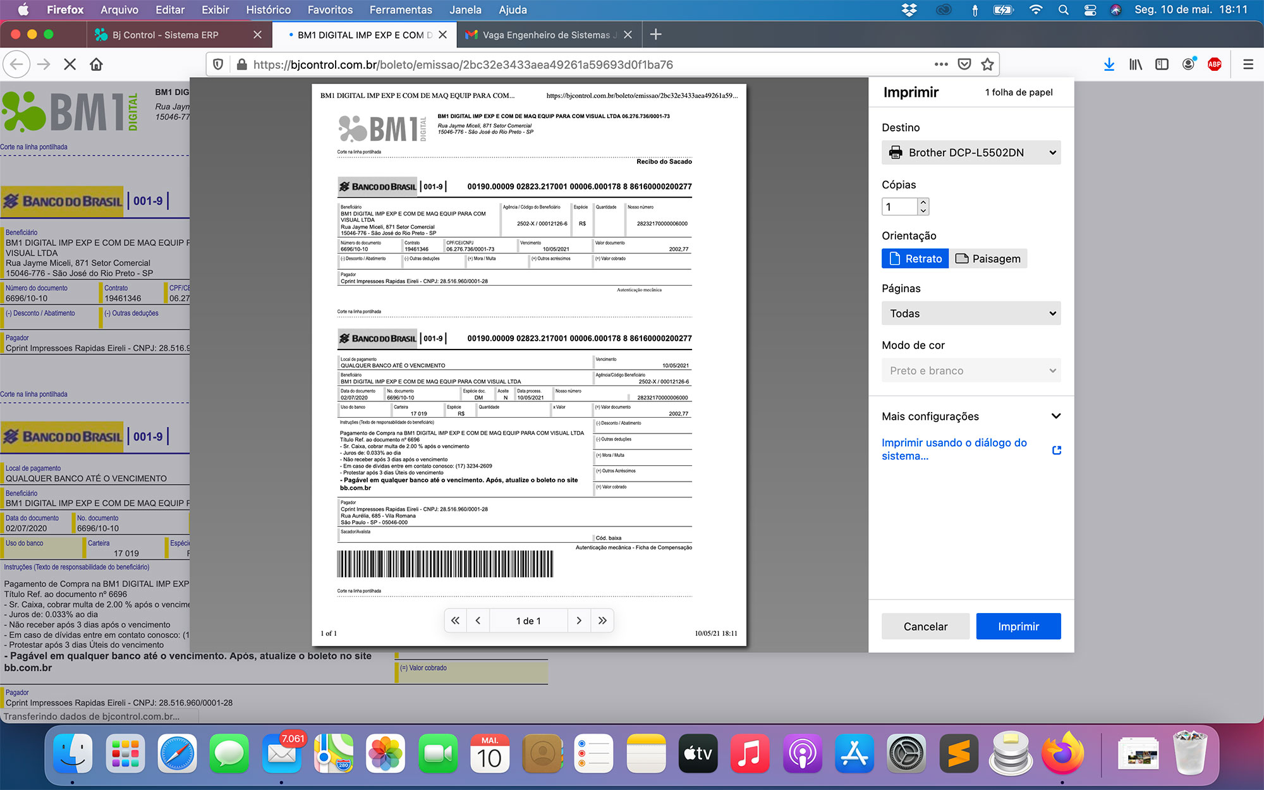Open the Library bookmarks icon
Image resolution: width=1264 pixels, height=790 pixels.
pos(1136,64)
